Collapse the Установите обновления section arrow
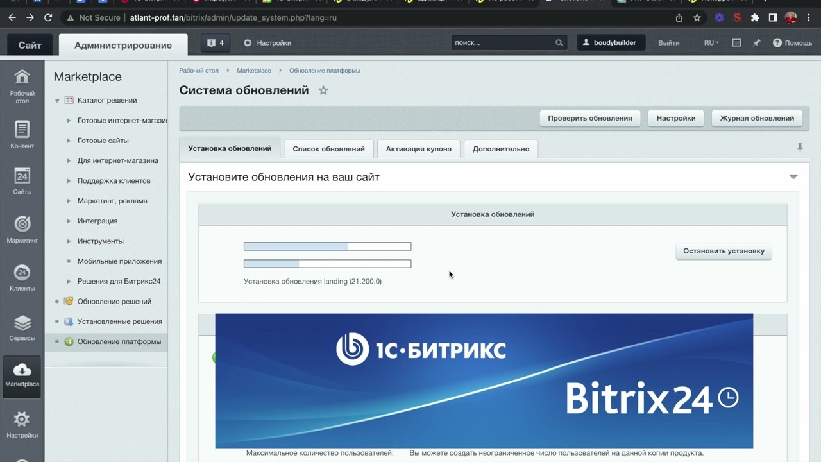 [x=793, y=177]
